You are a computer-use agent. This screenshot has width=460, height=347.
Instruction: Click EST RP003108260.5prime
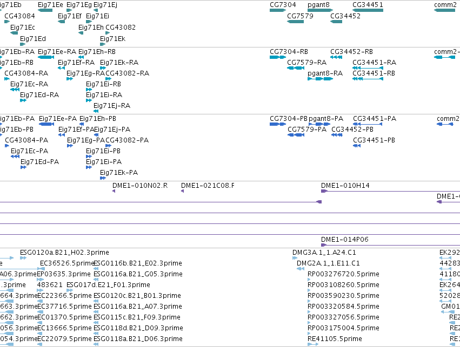343,285
